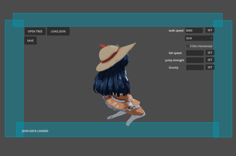Viewport: 236px width, 156px height.
Task: Click the Gravity label
Action: coord(173,68)
